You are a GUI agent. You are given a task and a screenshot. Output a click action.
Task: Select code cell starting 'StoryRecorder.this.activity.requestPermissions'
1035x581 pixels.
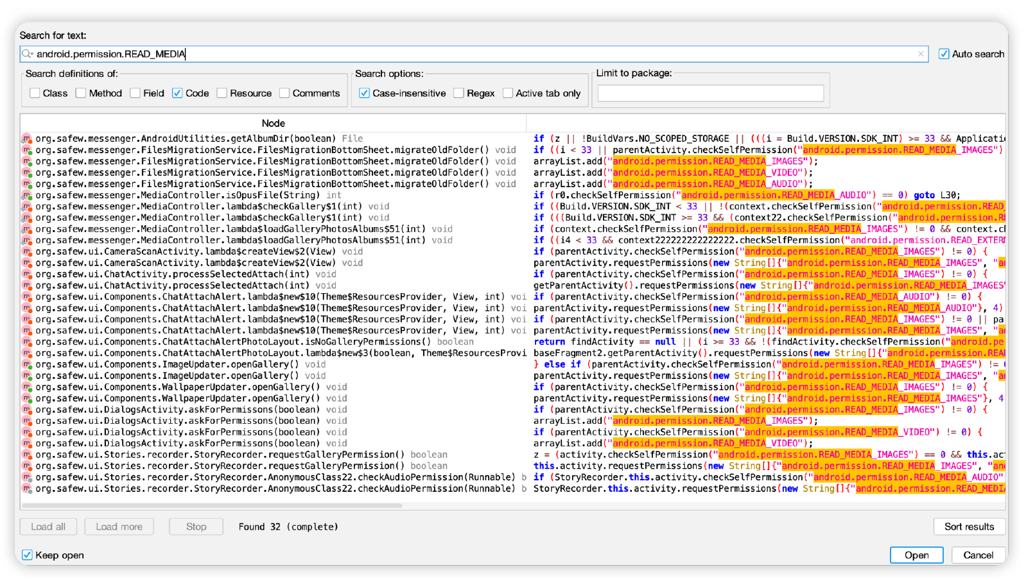click(x=769, y=489)
